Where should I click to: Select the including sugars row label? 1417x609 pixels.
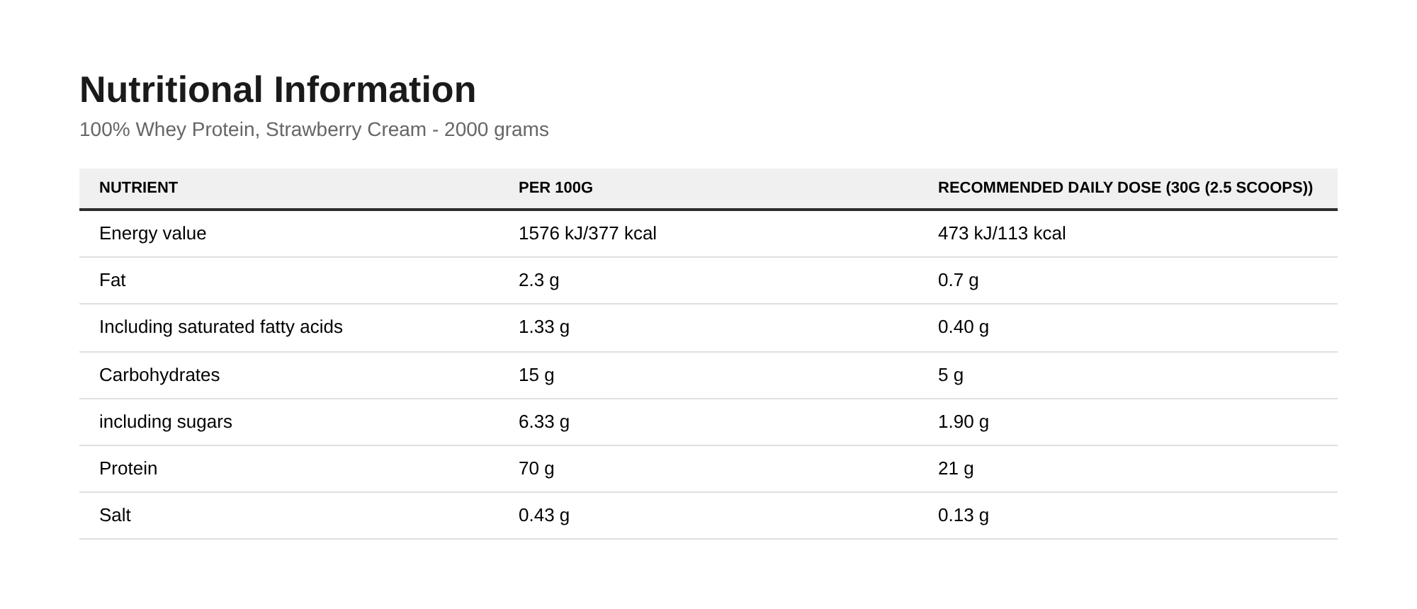coord(166,421)
